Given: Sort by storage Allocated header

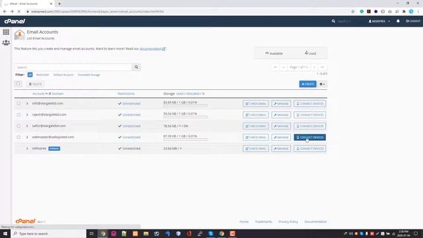Looking at the screenshot, I should 192,94.
